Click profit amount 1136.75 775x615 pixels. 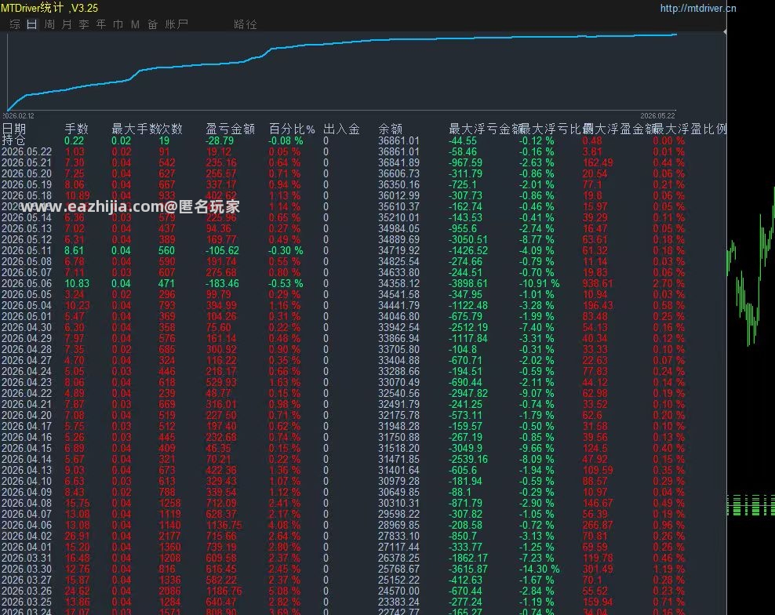pyautogui.click(x=224, y=525)
